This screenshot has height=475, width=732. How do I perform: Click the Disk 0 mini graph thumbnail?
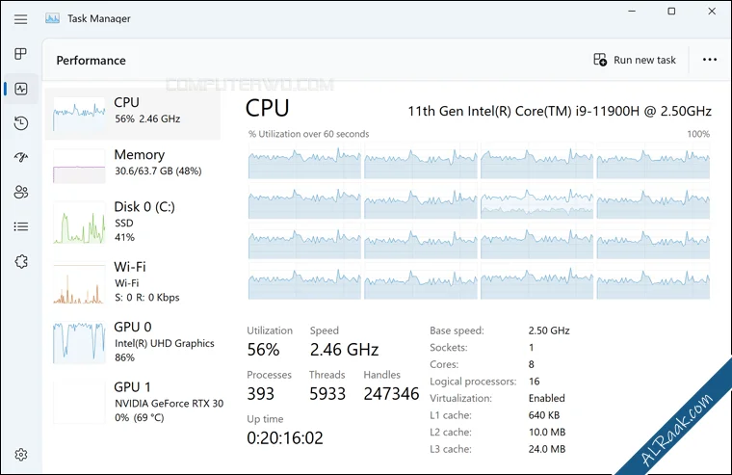point(79,223)
